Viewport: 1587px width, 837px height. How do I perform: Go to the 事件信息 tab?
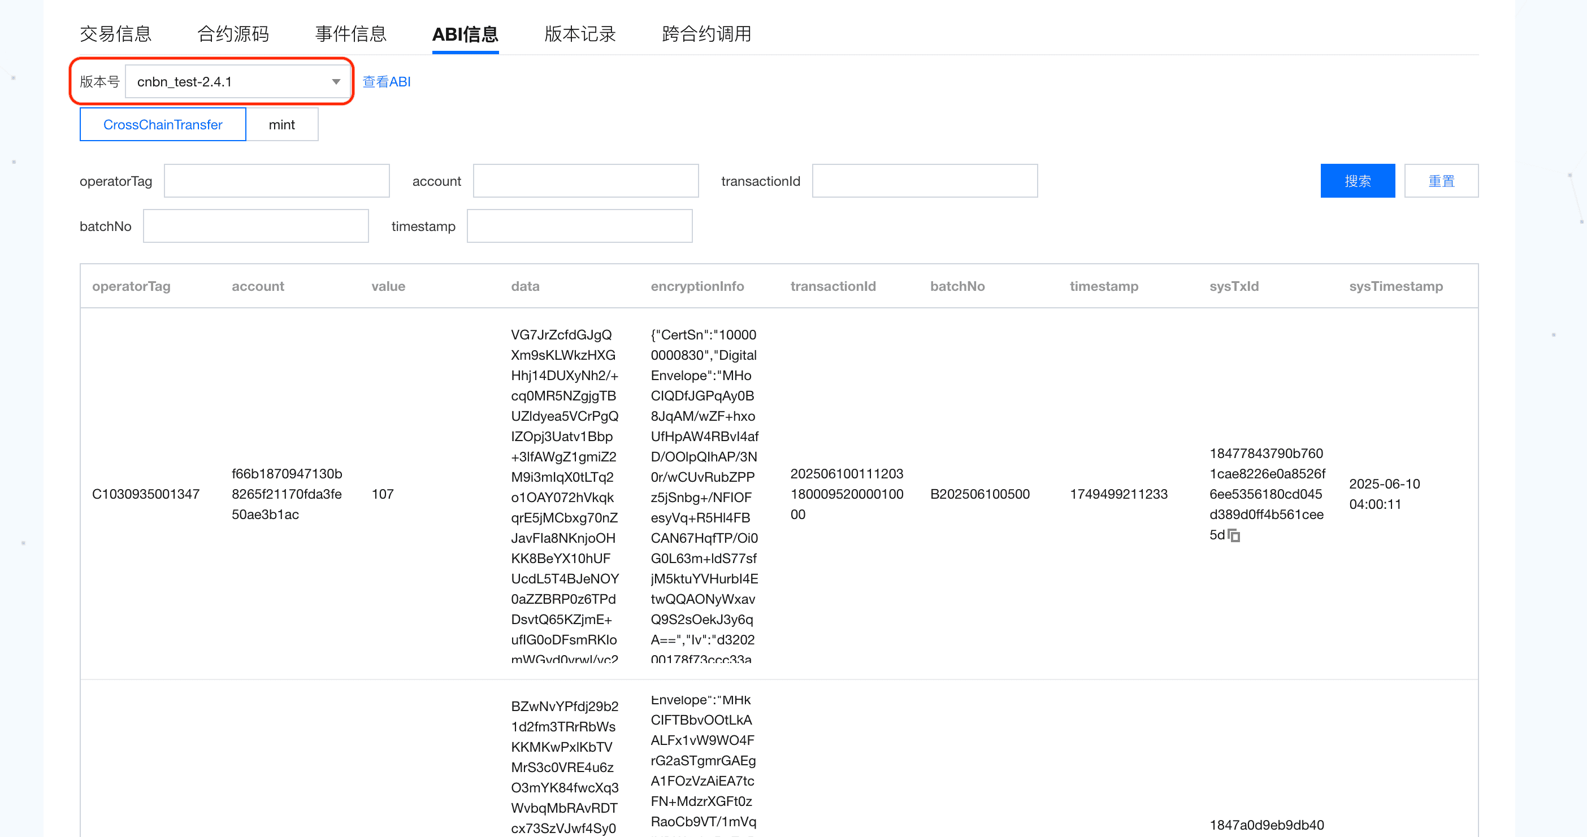[350, 34]
